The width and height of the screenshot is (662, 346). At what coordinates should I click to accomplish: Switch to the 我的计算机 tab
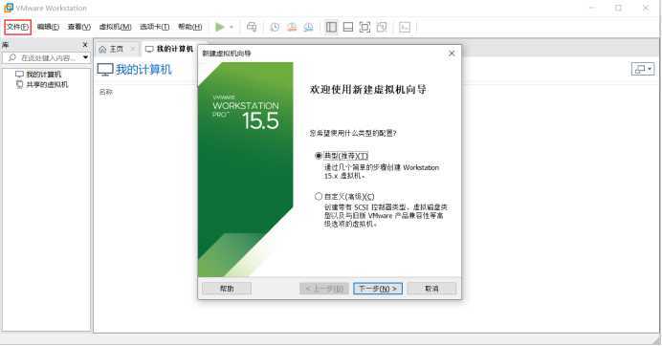(169, 49)
